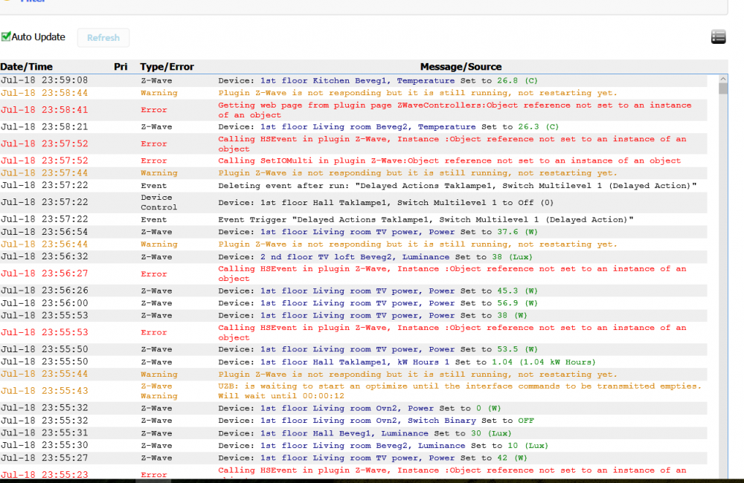Click the Type/Error column header
This screenshot has width=744, height=483.
click(x=167, y=67)
